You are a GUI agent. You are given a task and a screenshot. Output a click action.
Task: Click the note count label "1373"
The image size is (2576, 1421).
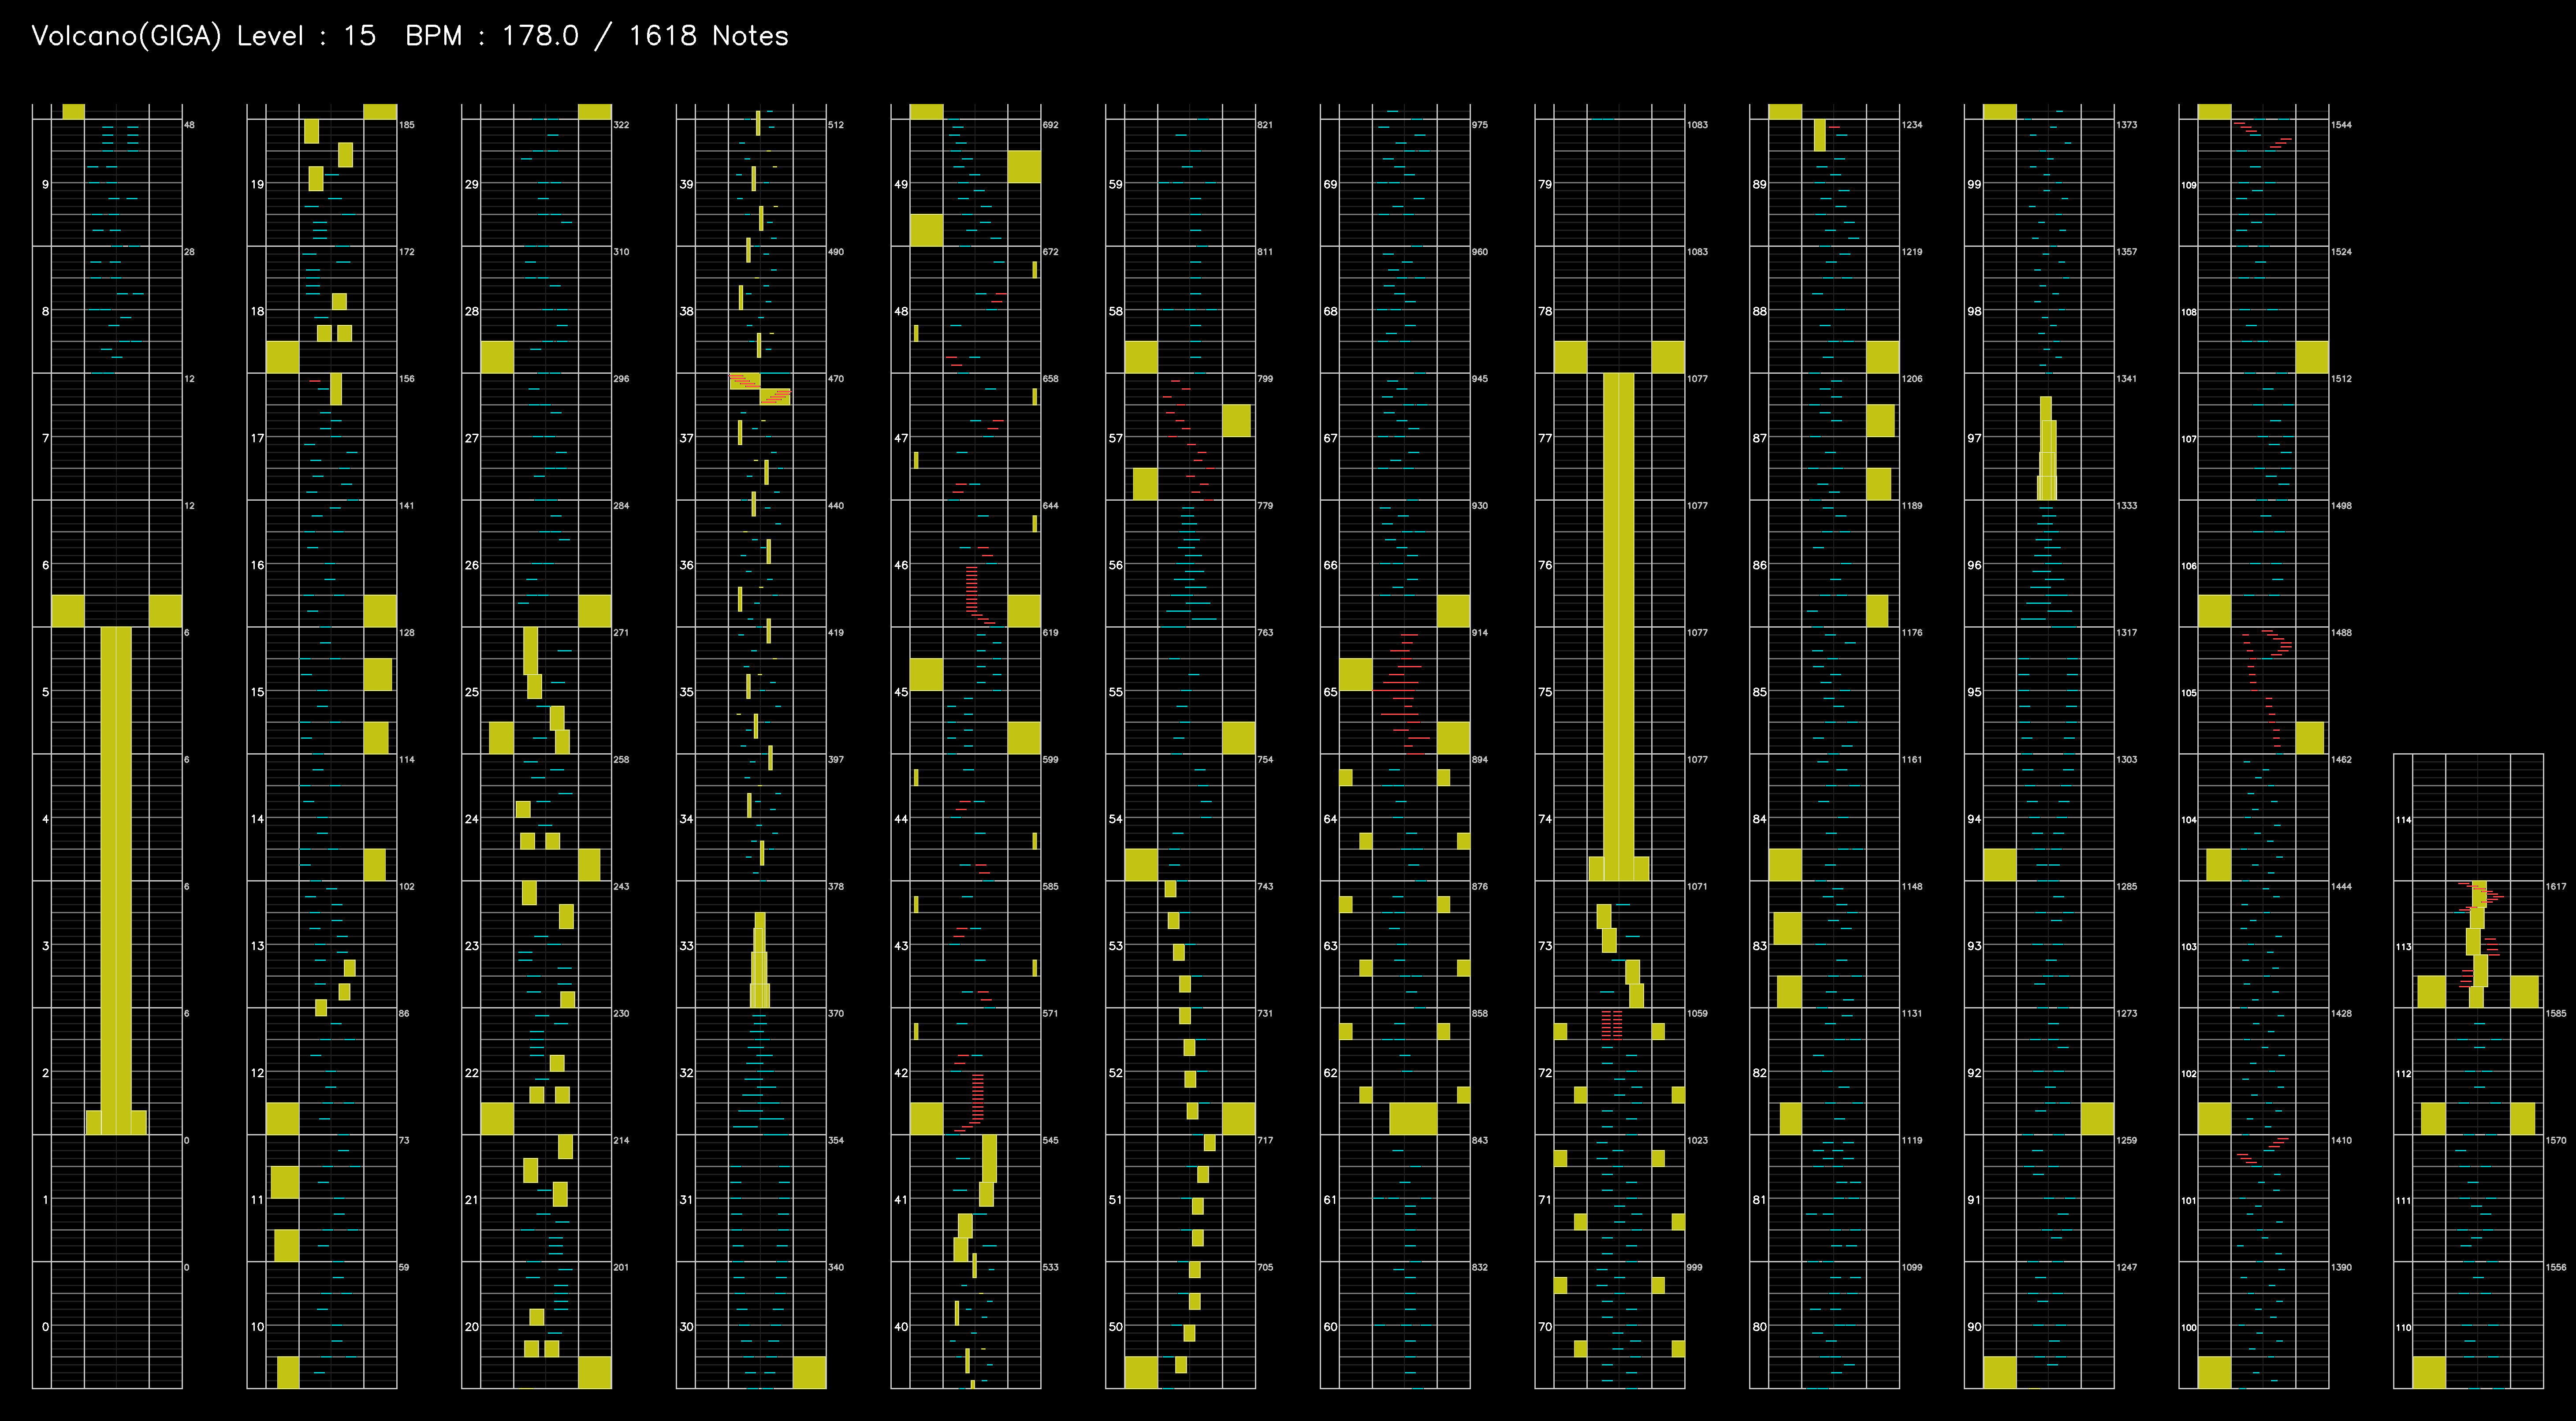2127,125
